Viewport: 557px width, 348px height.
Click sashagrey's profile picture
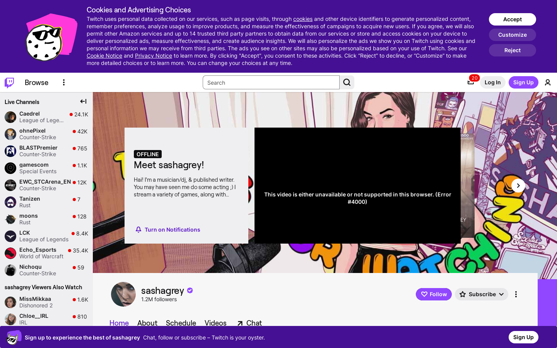pos(123,294)
